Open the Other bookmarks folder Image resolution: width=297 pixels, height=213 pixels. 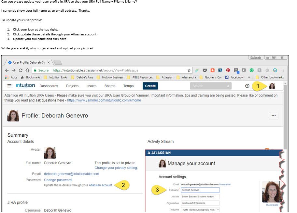point(270,77)
